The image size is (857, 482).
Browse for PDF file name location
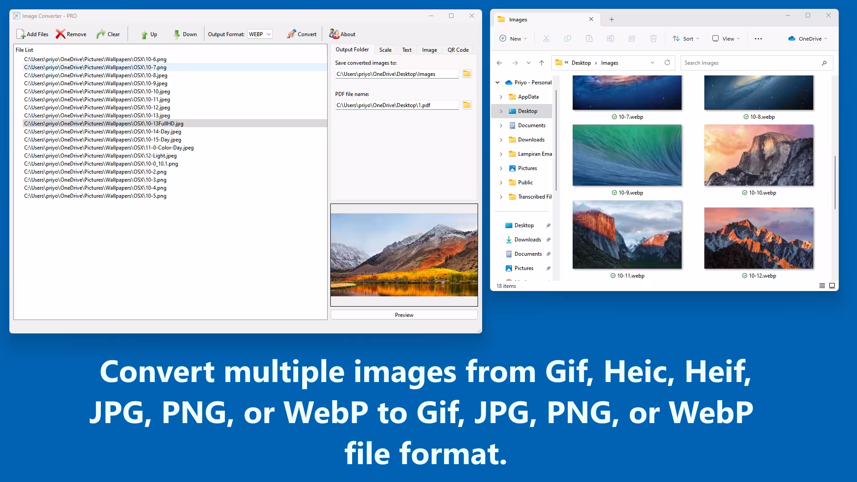click(467, 105)
